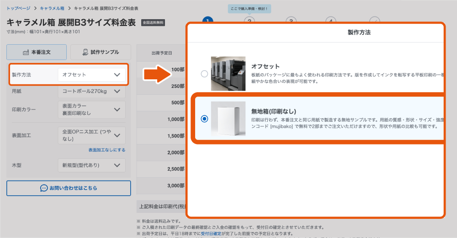Click the 表面加工なしにする link

pyautogui.click(x=107, y=150)
